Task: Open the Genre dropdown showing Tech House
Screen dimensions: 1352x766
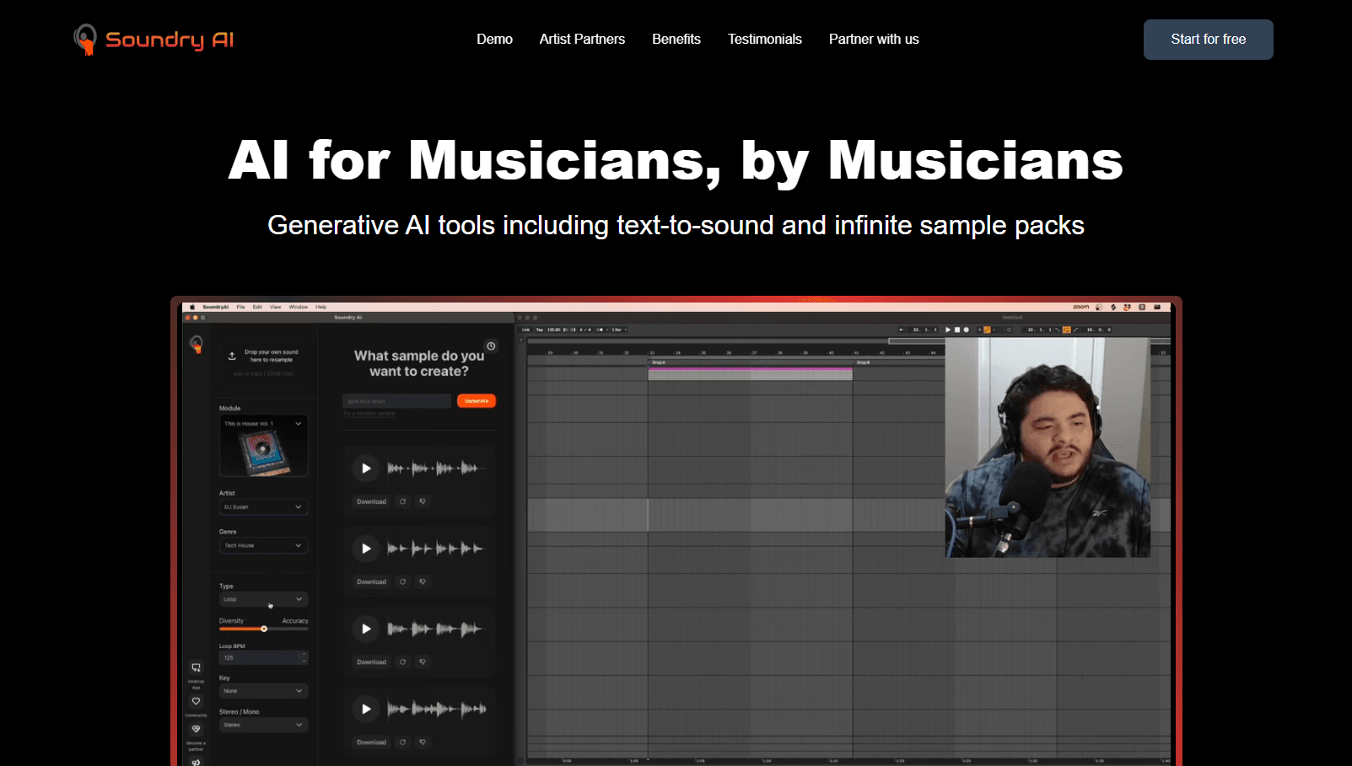Action: pyautogui.click(x=263, y=546)
